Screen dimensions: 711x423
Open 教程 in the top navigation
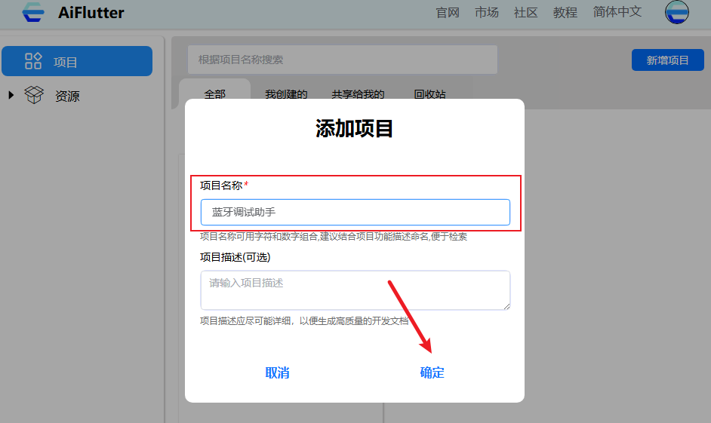point(565,12)
